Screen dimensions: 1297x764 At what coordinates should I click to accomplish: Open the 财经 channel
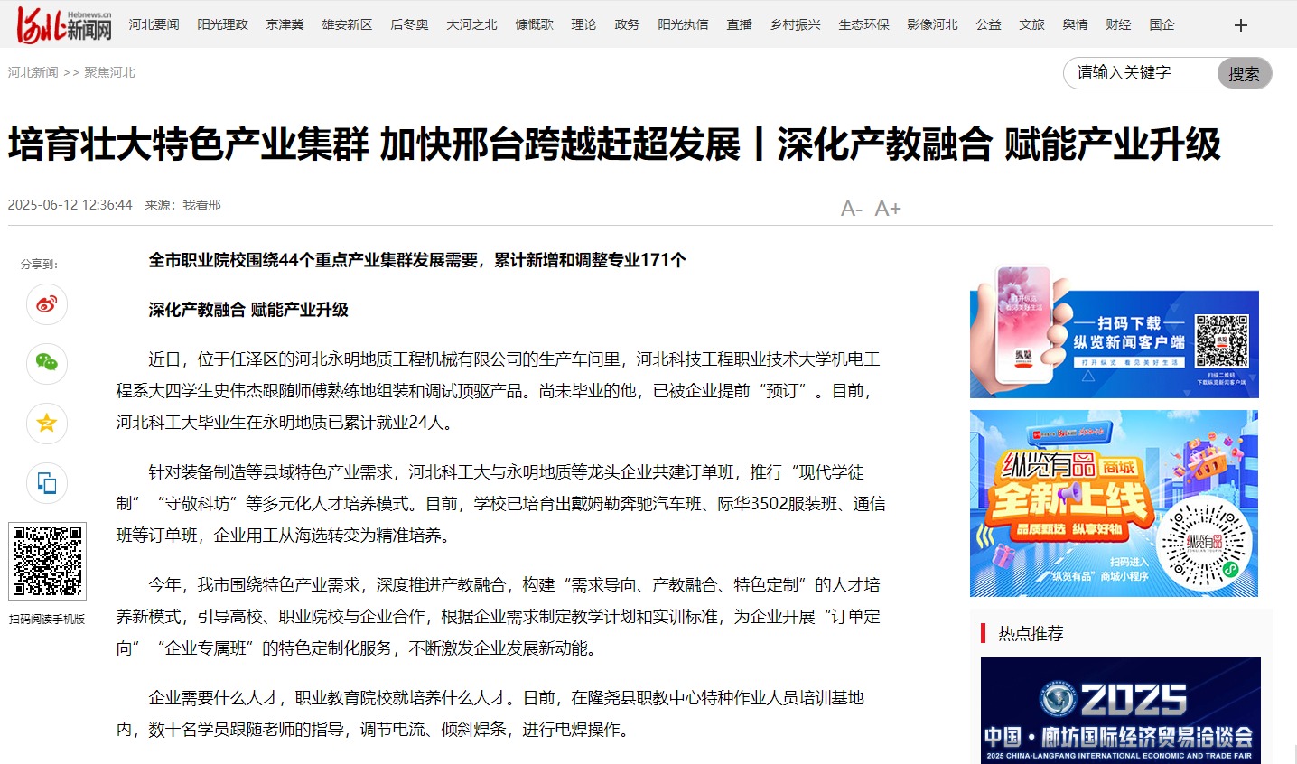coord(1118,24)
